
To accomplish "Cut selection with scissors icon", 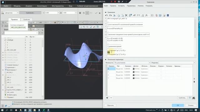I will coord(114,15).
